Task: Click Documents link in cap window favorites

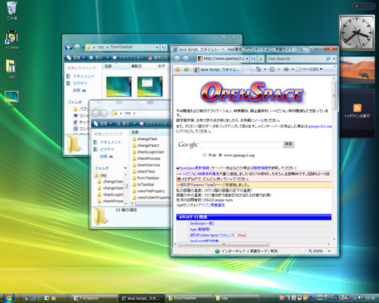Action: click(111, 142)
